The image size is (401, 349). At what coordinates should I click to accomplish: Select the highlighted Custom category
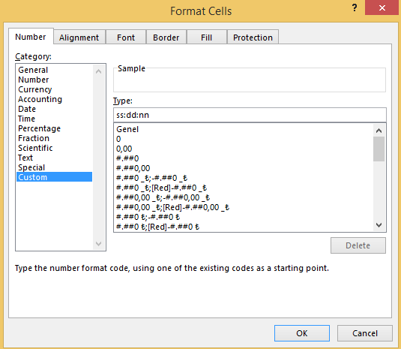[54, 177]
